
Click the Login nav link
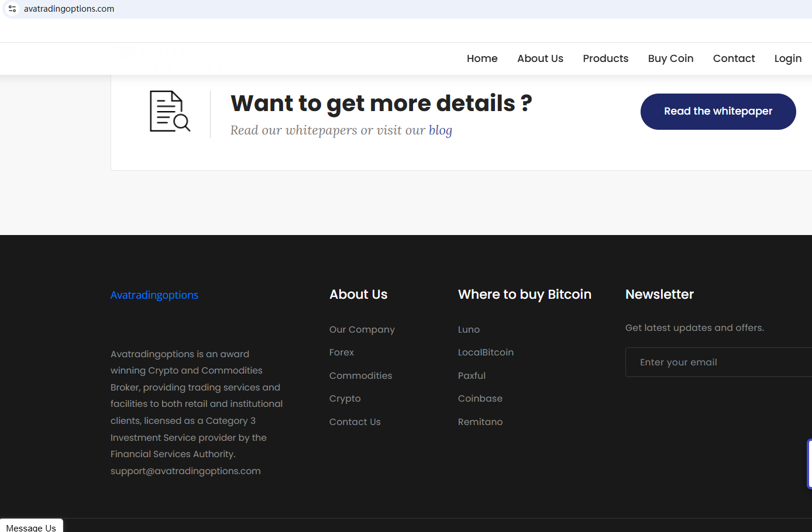pyautogui.click(x=787, y=58)
